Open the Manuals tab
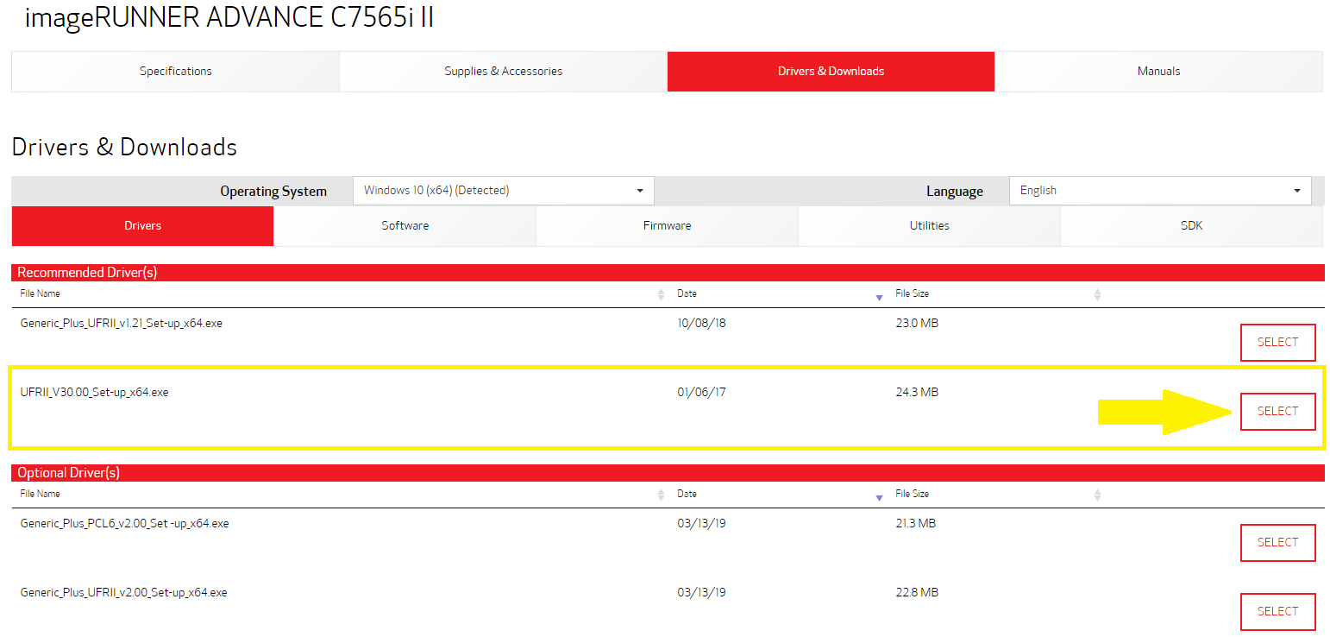Image resolution: width=1330 pixels, height=637 pixels. coord(1158,71)
